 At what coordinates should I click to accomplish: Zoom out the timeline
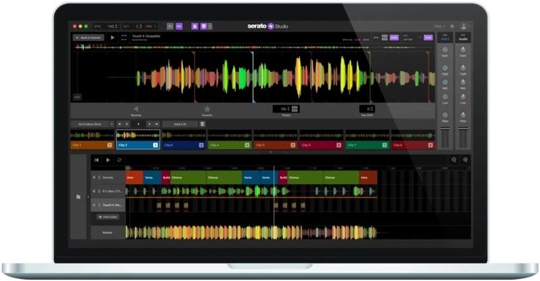pos(454,160)
